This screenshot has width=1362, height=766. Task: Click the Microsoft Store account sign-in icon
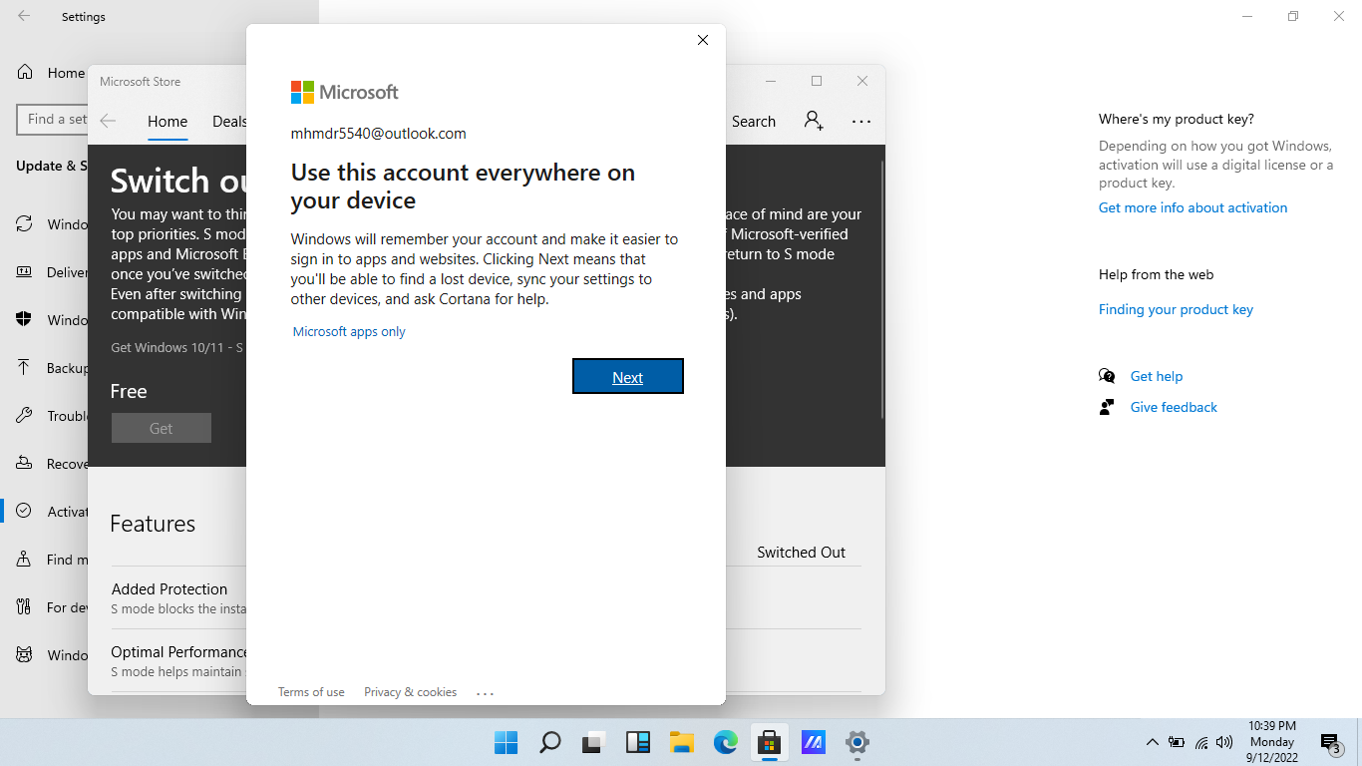pyautogui.click(x=814, y=121)
